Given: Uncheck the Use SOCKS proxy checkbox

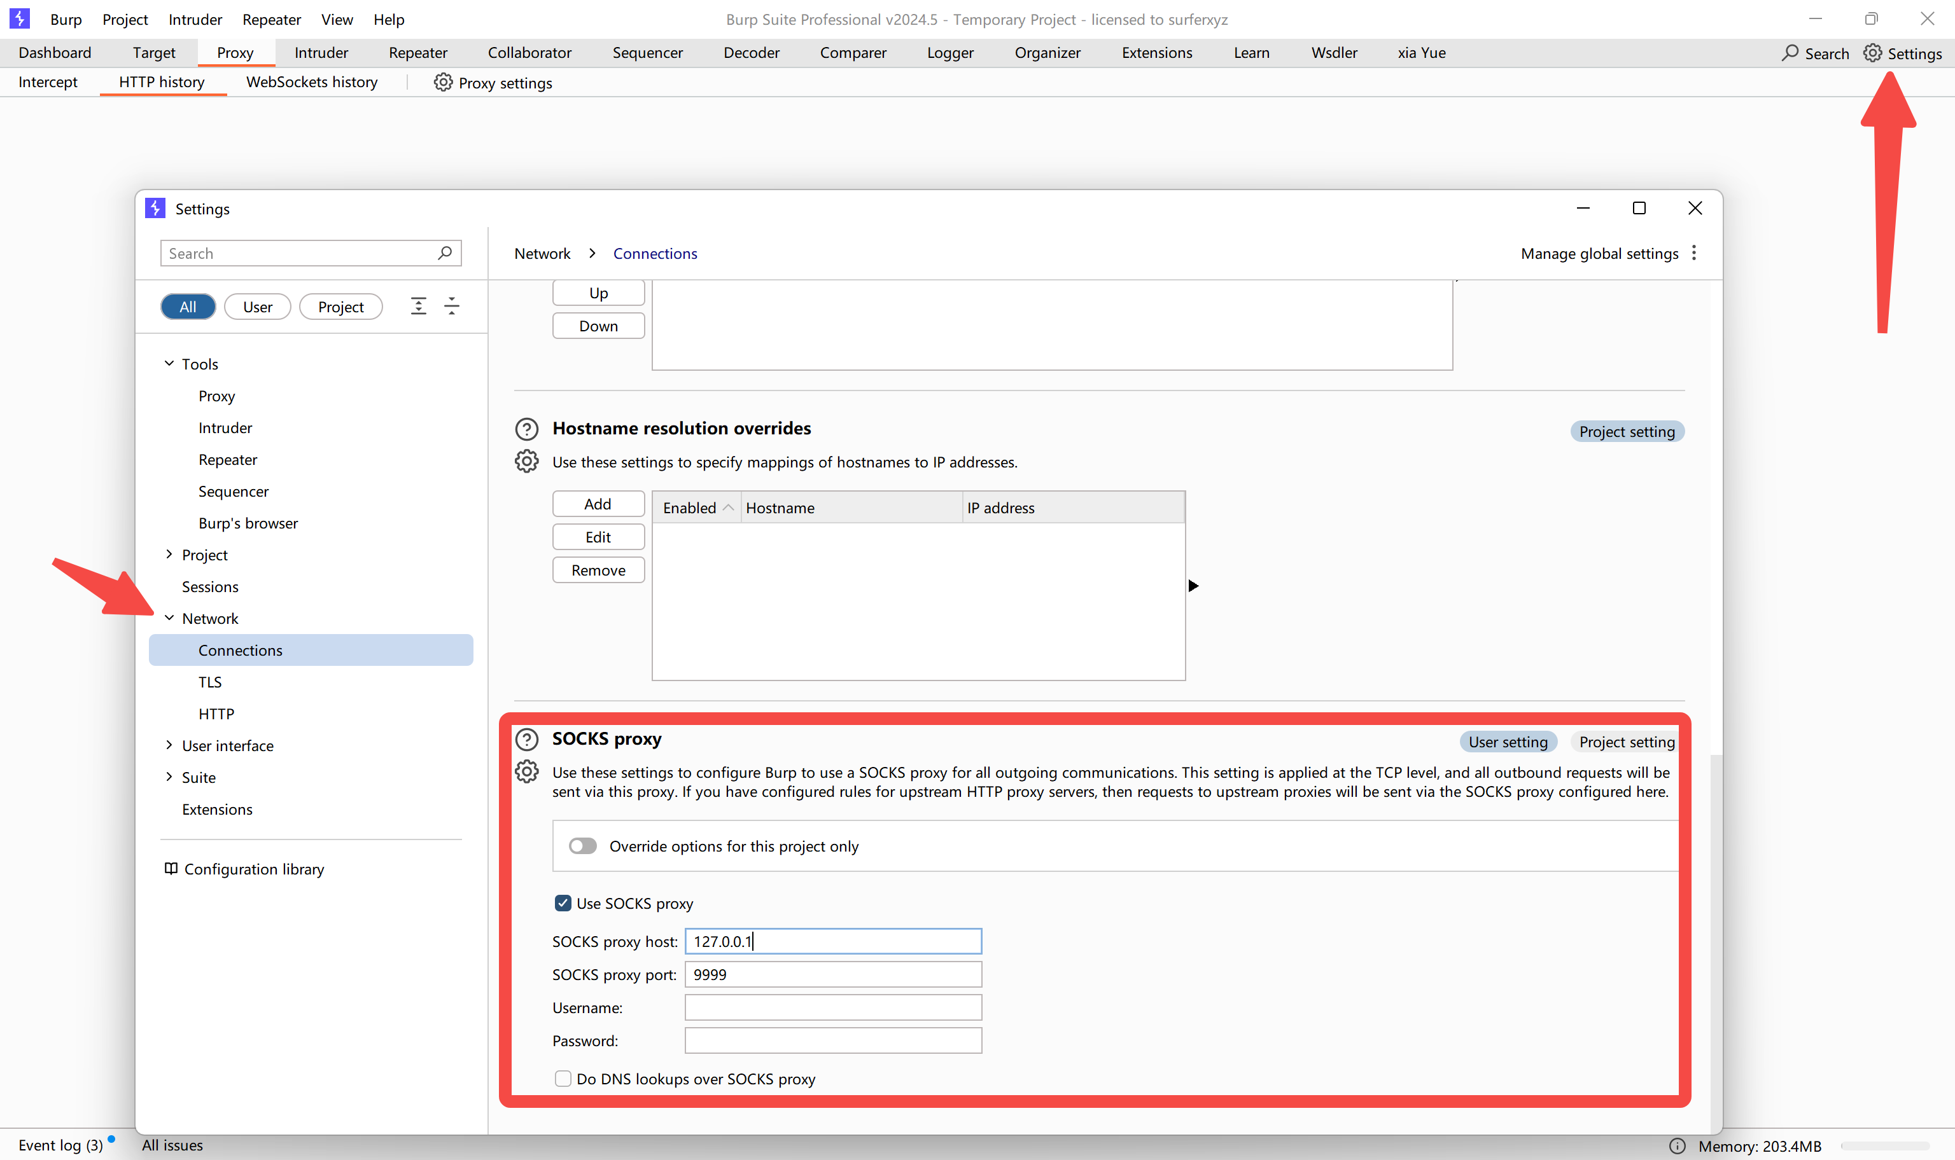Looking at the screenshot, I should click(x=563, y=903).
